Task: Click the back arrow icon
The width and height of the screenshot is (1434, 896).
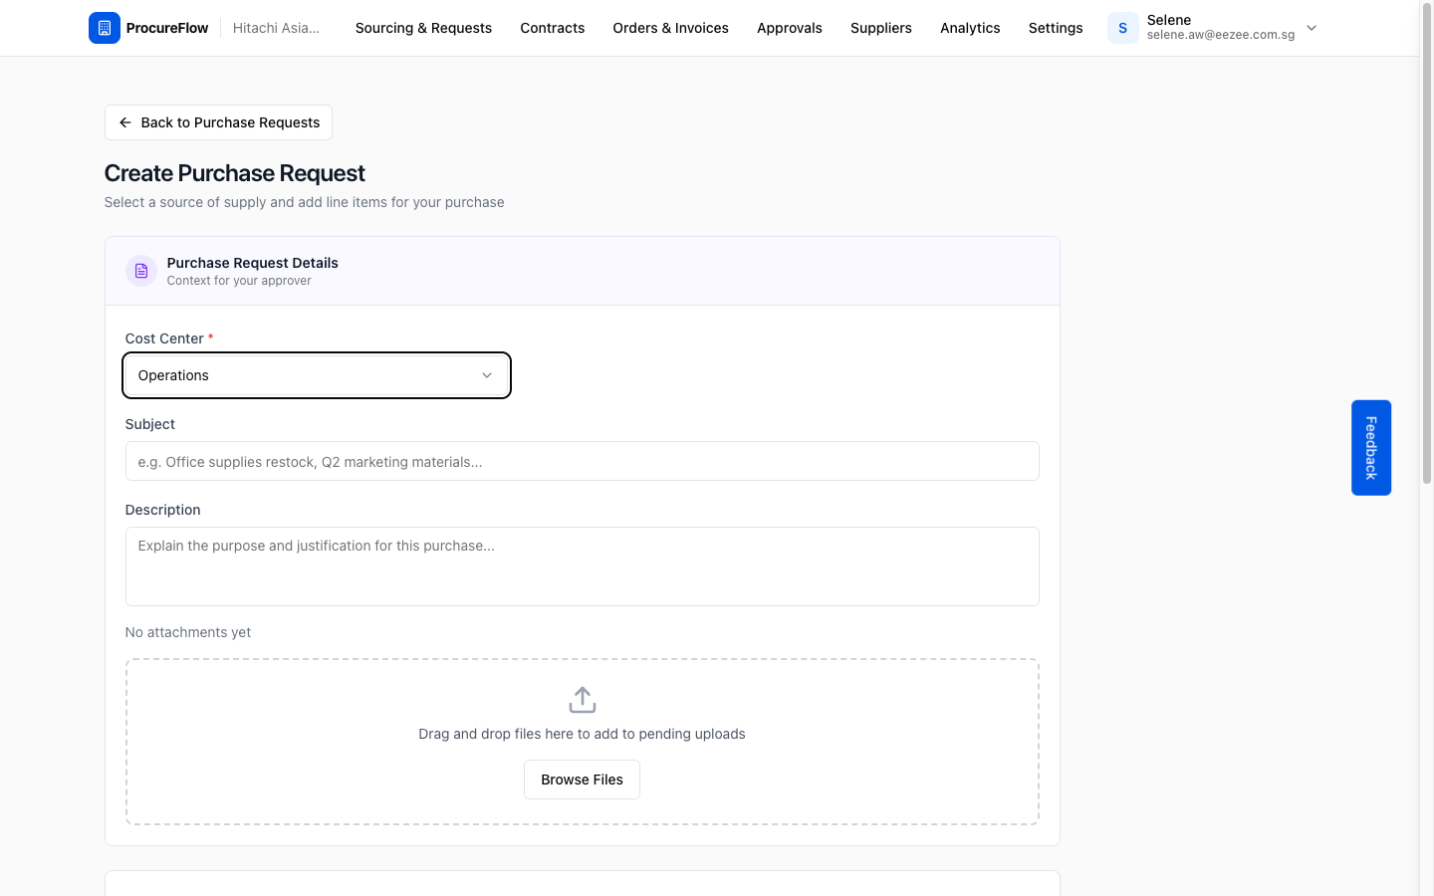Action: click(125, 122)
